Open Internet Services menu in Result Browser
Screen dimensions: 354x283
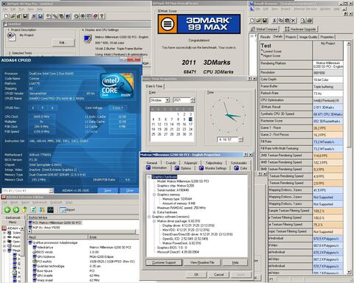point(305,9)
